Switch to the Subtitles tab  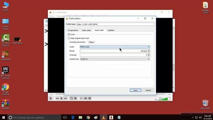(x=111, y=30)
